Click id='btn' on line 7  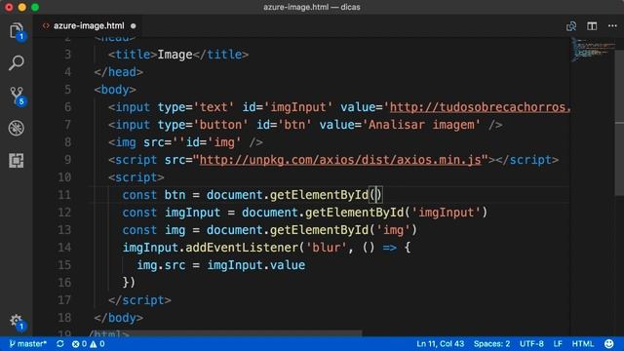click(x=284, y=125)
